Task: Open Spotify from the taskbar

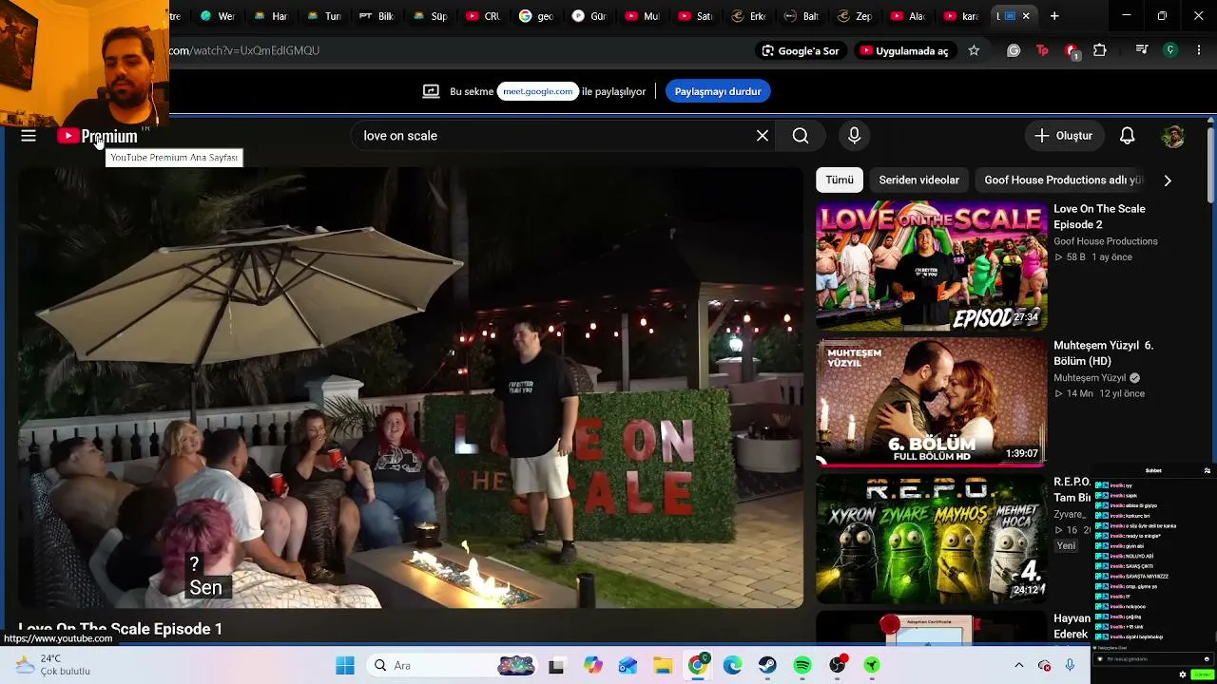Action: 802,665
